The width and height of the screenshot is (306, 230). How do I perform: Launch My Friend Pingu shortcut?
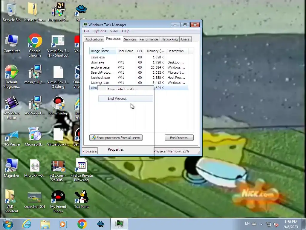58,202
